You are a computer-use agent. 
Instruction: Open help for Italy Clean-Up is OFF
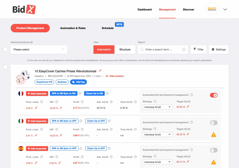pos(109,121)
